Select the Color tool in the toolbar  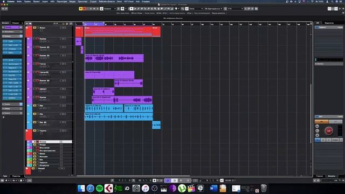click(176, 9)
